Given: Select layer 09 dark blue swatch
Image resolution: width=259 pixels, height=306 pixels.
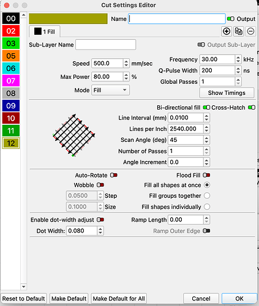Looking at the screenshot, I should (x=11, y=106).
